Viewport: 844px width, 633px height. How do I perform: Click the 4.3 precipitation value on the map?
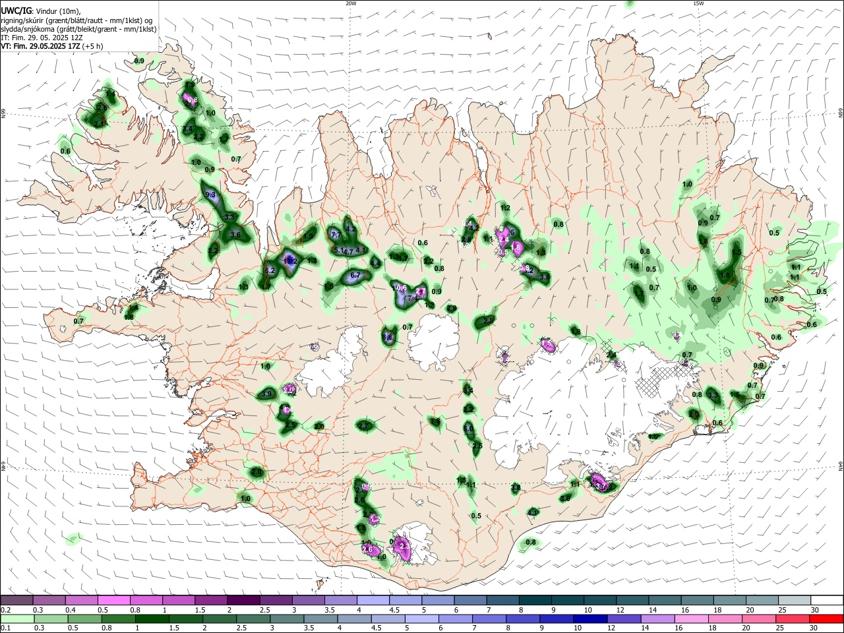pyautogui.click(x=533, y=512)
